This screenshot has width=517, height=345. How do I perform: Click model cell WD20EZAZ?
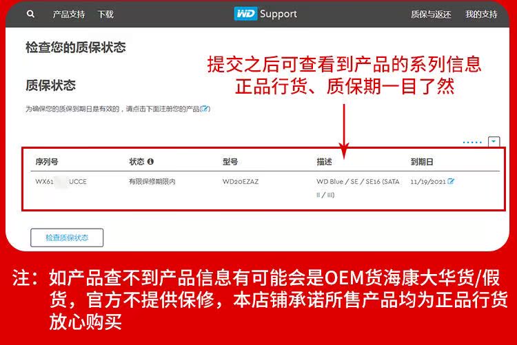(x=241, y=182)
